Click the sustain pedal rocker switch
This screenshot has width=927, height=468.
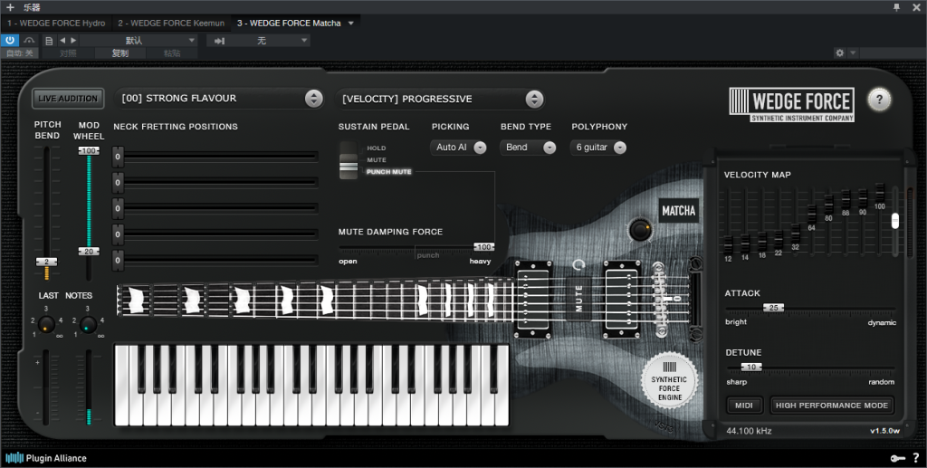349,160
